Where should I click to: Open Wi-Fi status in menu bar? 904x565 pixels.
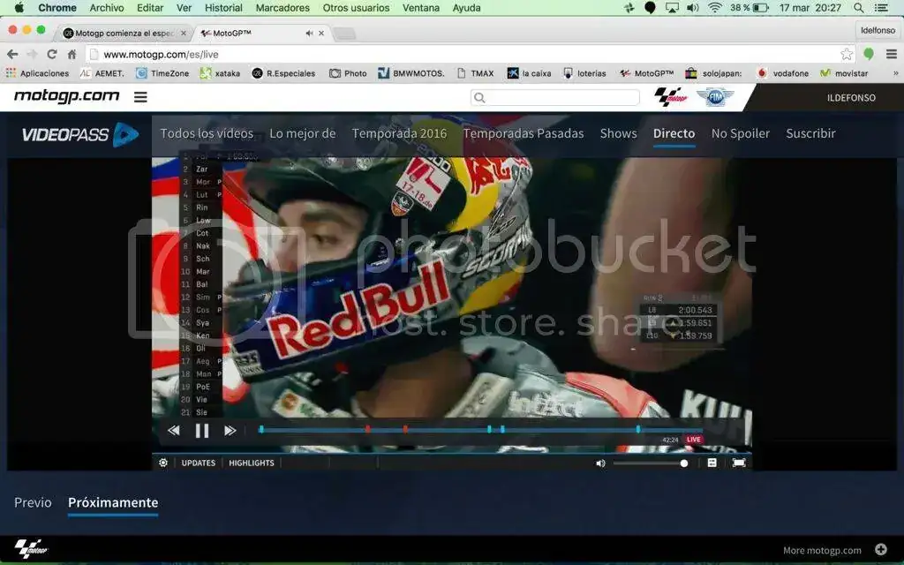click(715, 7)
